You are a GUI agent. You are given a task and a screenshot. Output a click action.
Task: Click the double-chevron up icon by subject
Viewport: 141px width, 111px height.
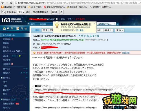pos(96,36)
